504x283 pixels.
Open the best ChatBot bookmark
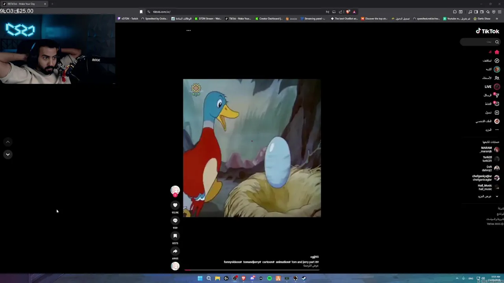coord(344,18)
